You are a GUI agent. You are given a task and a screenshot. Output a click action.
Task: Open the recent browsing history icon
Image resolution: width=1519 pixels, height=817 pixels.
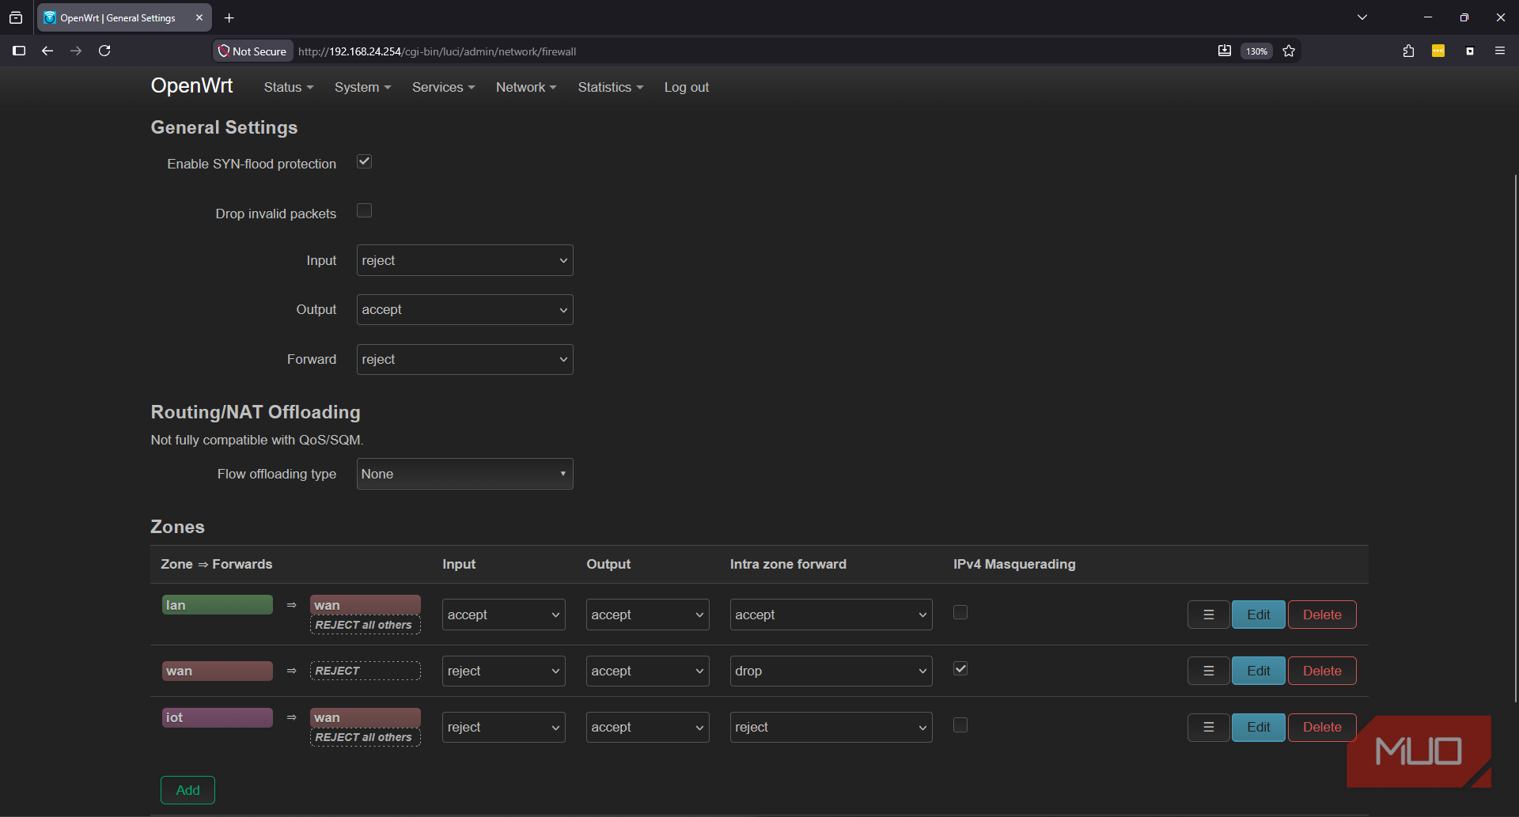16,17
